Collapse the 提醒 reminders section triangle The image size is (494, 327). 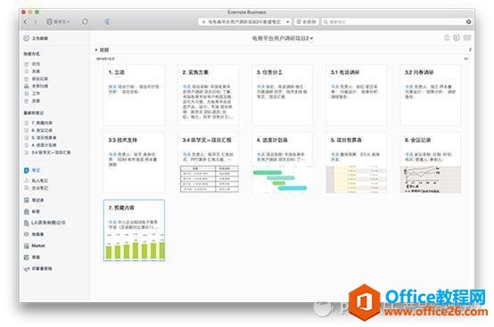pyautogui.click(x=96, y=50)
